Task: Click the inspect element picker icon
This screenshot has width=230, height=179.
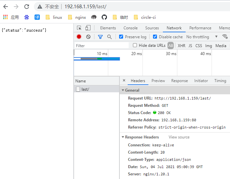Action: [79, 28]
